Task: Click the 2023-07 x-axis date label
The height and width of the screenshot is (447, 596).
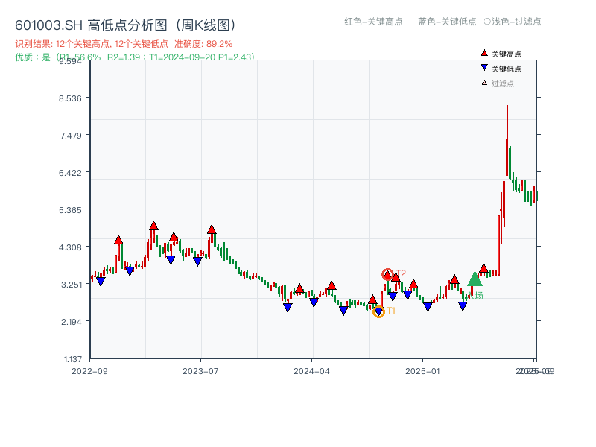Action: (x=200, y=371)
